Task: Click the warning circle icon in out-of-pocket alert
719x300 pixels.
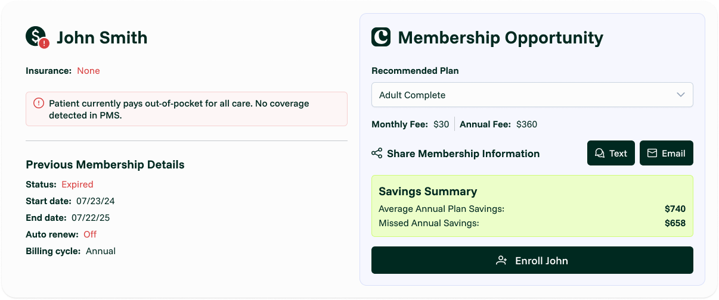Action: point(39,103)
